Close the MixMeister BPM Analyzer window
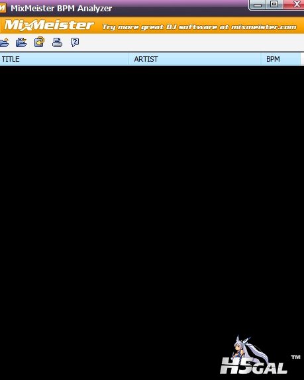Viewport: 304px width, 380px height. click(294, 5)
